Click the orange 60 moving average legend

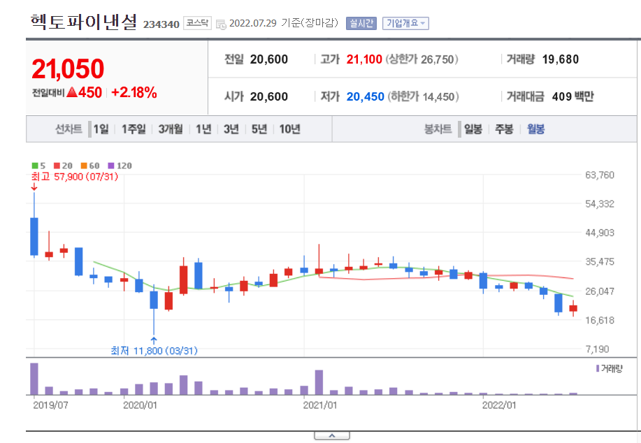click(90, 166)
